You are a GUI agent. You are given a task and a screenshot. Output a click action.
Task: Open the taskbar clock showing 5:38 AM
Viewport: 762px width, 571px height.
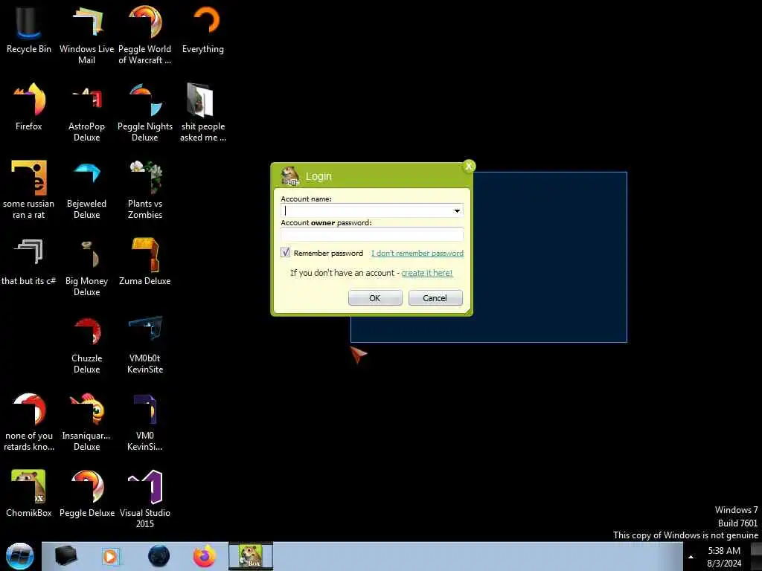tap(724, 557)
